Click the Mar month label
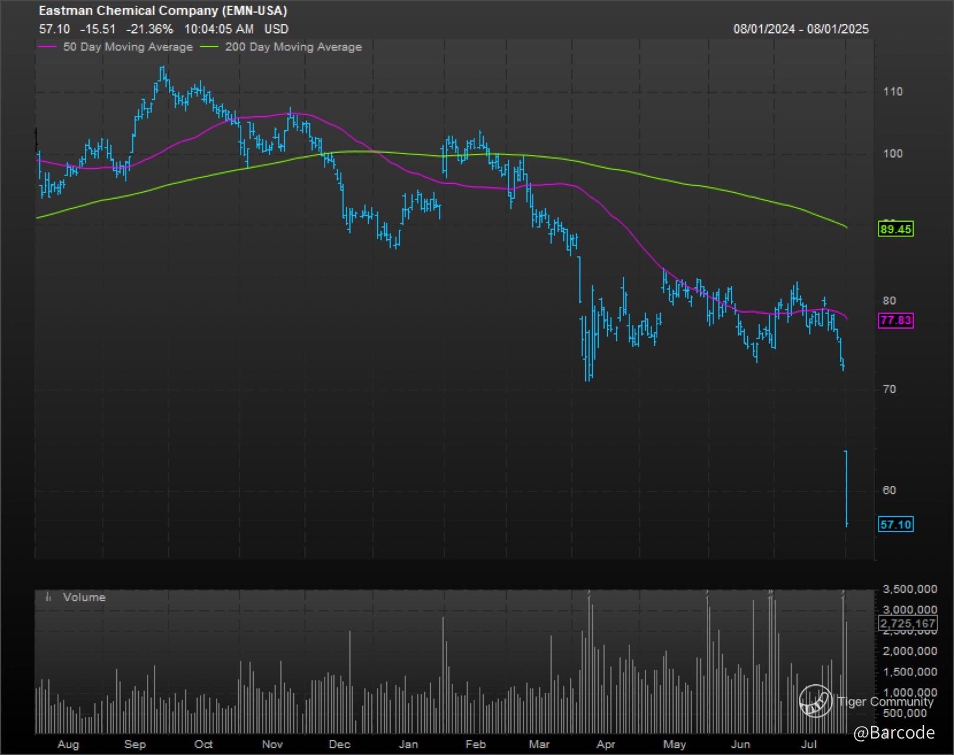The image size is (954, 755). pyautogui.click(x=539, y=744)
